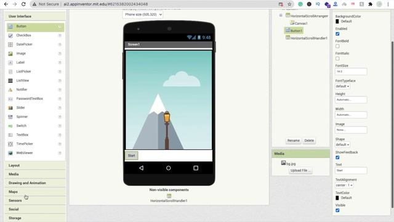Click the HorizontalScrollHandler1 non-visible component icon
The width and height of the screenshot is (394, 222).
(x=169, y=196)
